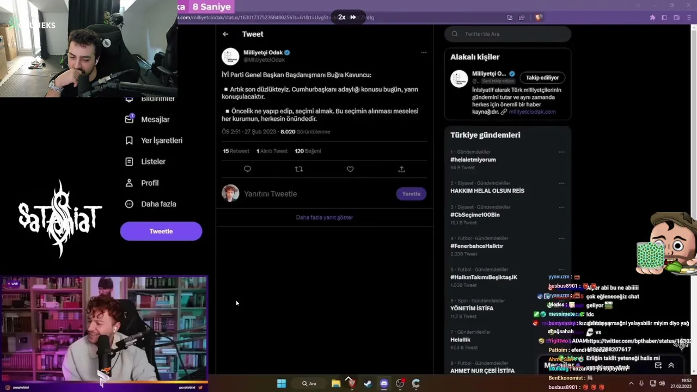Show hidden system tray icons chevron
This screenshot has height=392, width=697.
(631, 383)
